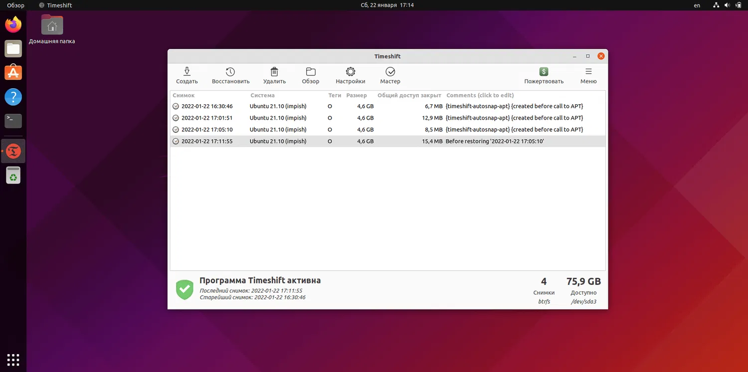Viewport: 748px width, 372px height.
Task: Click the Старейший снимок status line
Action: [x=252, y=297]
